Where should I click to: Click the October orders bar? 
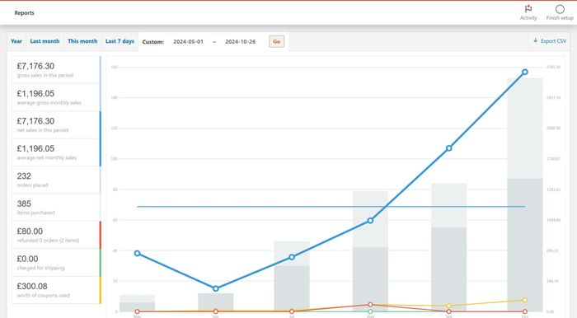tap(525, 245)
